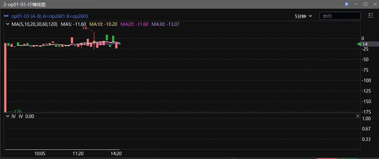Select the MA30 purple value label
This screenshot has height=159, width=379.
point(165,24)
